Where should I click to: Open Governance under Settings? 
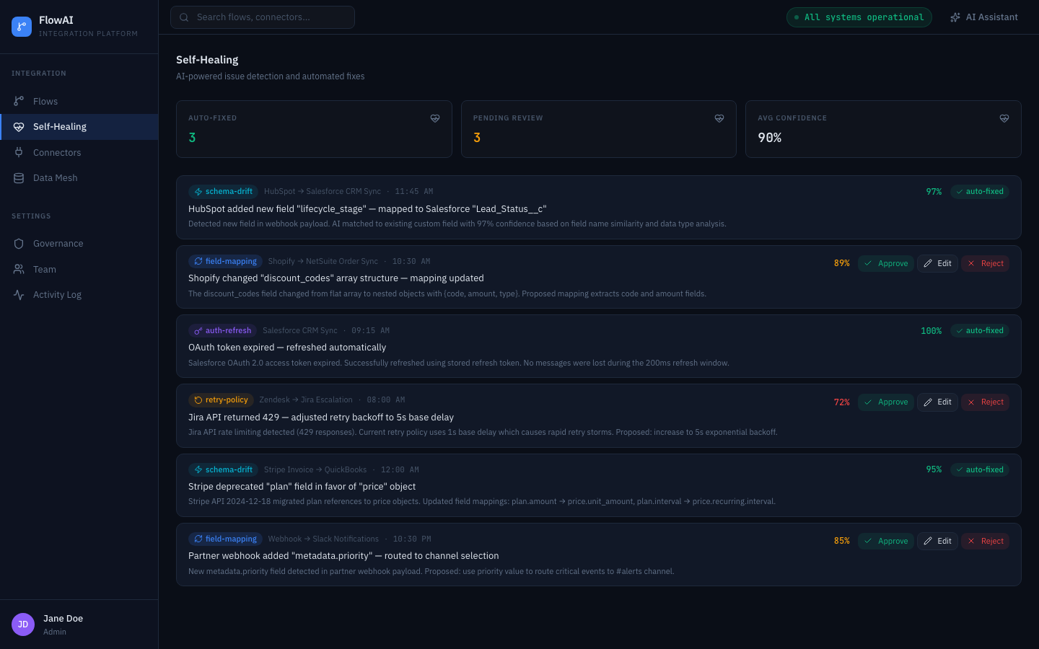pyautogui.click(x=58, y=243)
